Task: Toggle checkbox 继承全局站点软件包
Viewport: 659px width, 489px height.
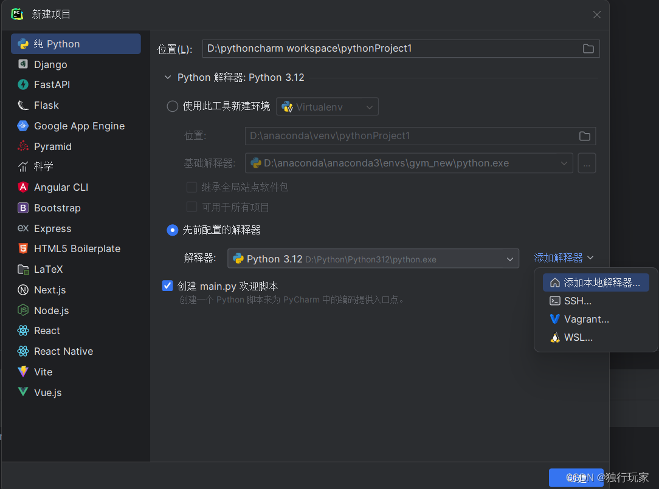Action: coord(191,187)
